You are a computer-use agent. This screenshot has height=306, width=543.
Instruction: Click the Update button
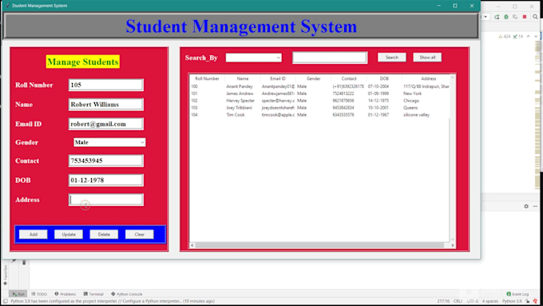[x=69, y=234]
